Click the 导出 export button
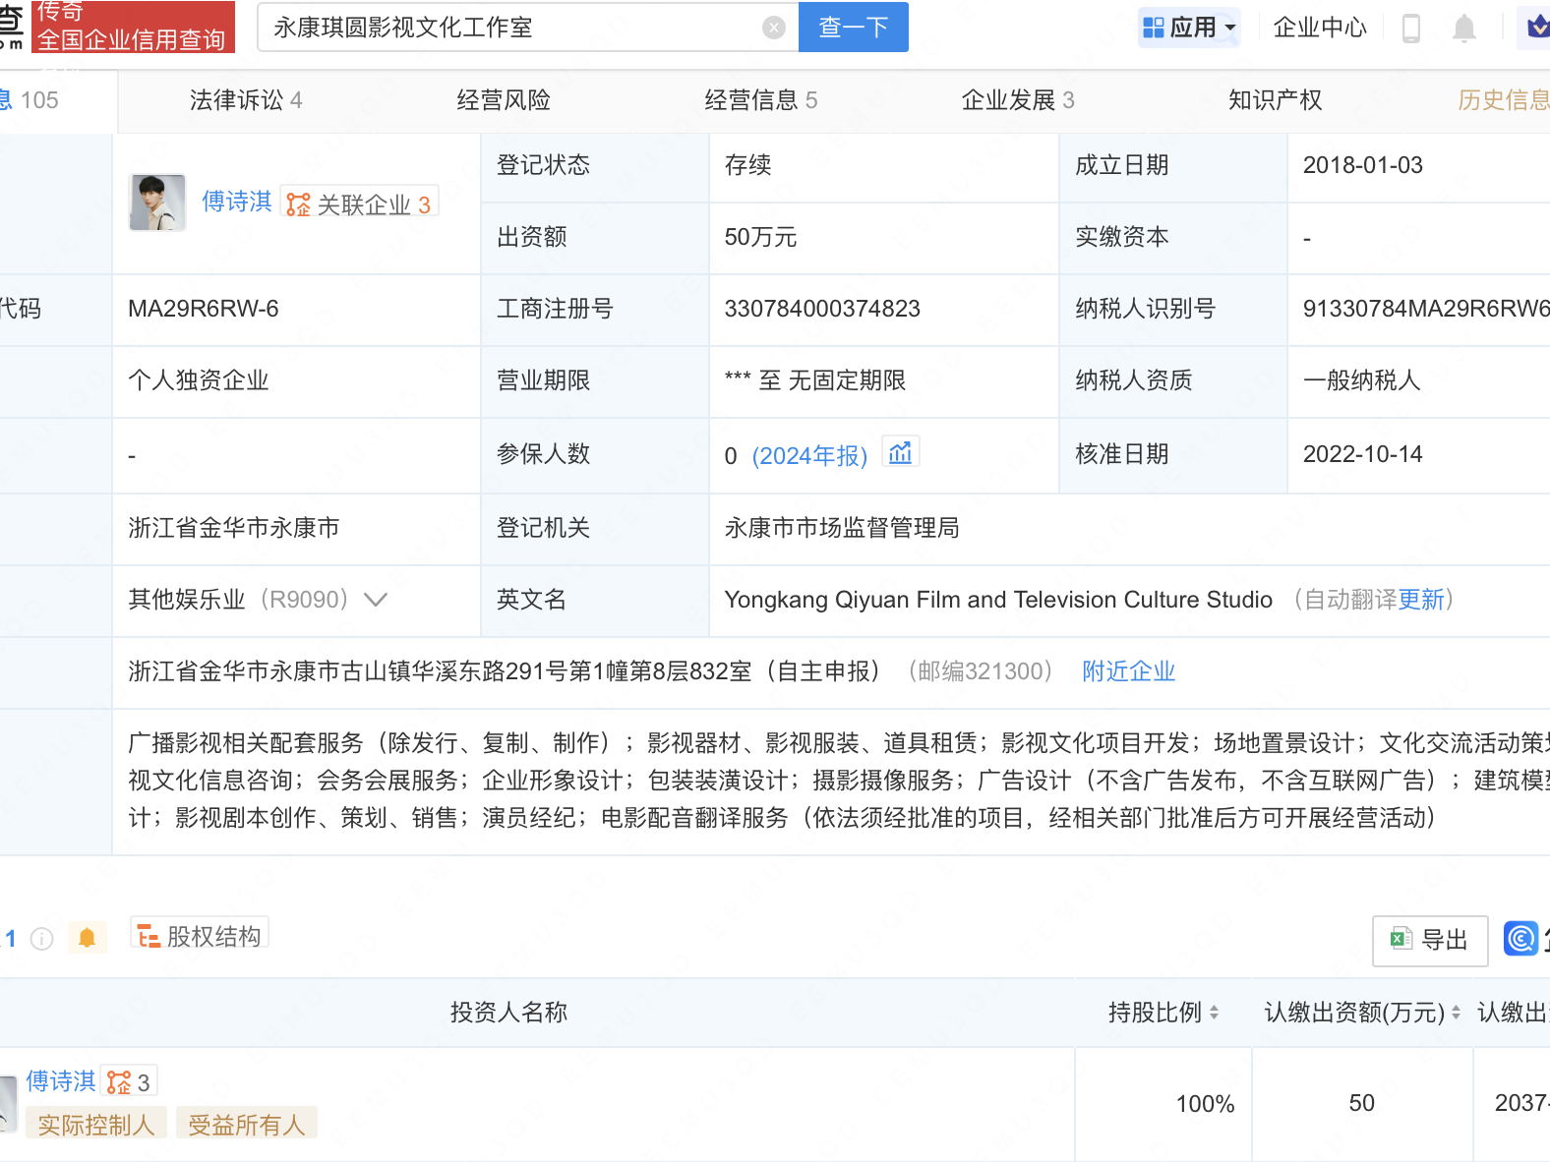 click(x=1429, y=940)
